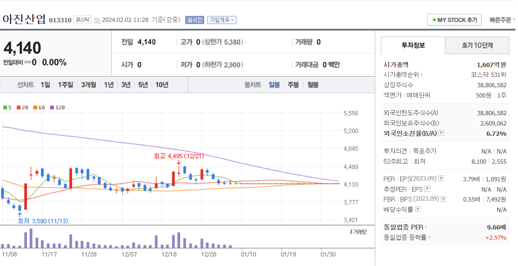Click the 거래량 legend in volume chart
This screenshot has height=266, width=518.
[358, 232]
